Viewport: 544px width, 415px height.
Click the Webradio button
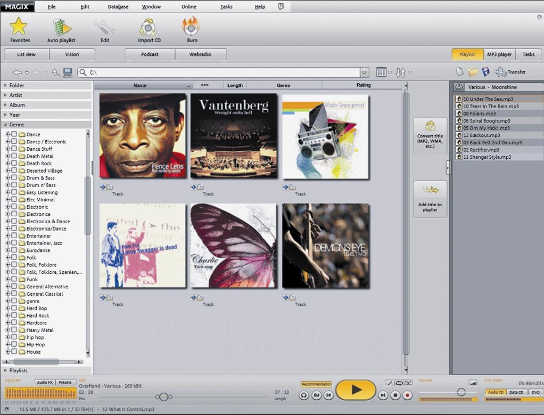pyautogui.click(x=201, y=54)
